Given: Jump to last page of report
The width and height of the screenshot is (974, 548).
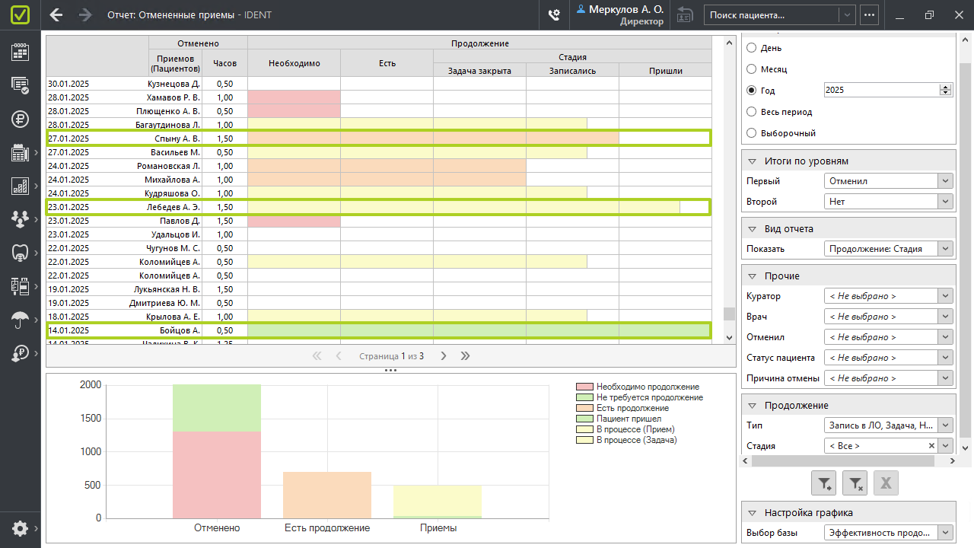Looking at the screenshot, I should pos(465,355).
